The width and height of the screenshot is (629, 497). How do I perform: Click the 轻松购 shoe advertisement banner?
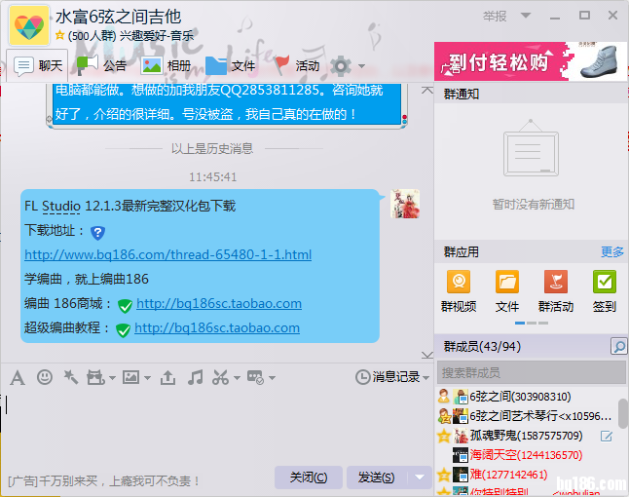[531, 61]
